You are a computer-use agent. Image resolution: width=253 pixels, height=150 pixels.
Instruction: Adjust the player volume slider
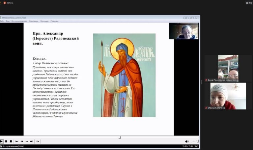coord(195,141)
